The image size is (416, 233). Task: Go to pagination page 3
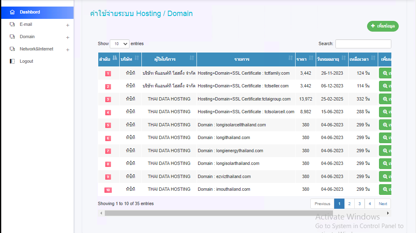360,203
